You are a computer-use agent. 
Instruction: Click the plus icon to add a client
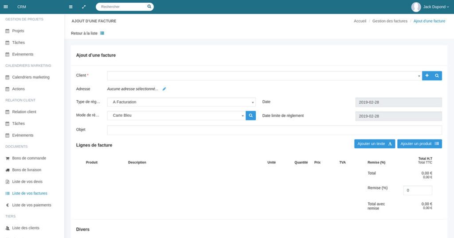pos(427,76)
